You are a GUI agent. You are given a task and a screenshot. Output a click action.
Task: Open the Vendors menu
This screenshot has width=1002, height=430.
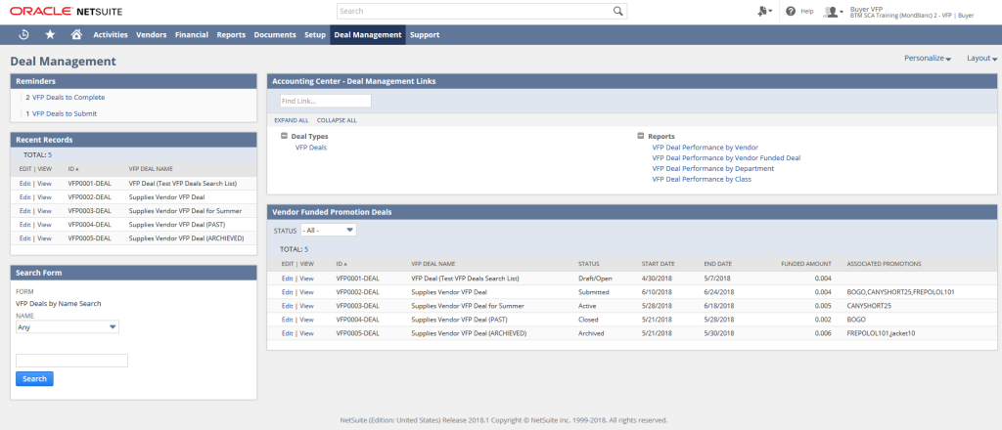[x=152, y=34]
